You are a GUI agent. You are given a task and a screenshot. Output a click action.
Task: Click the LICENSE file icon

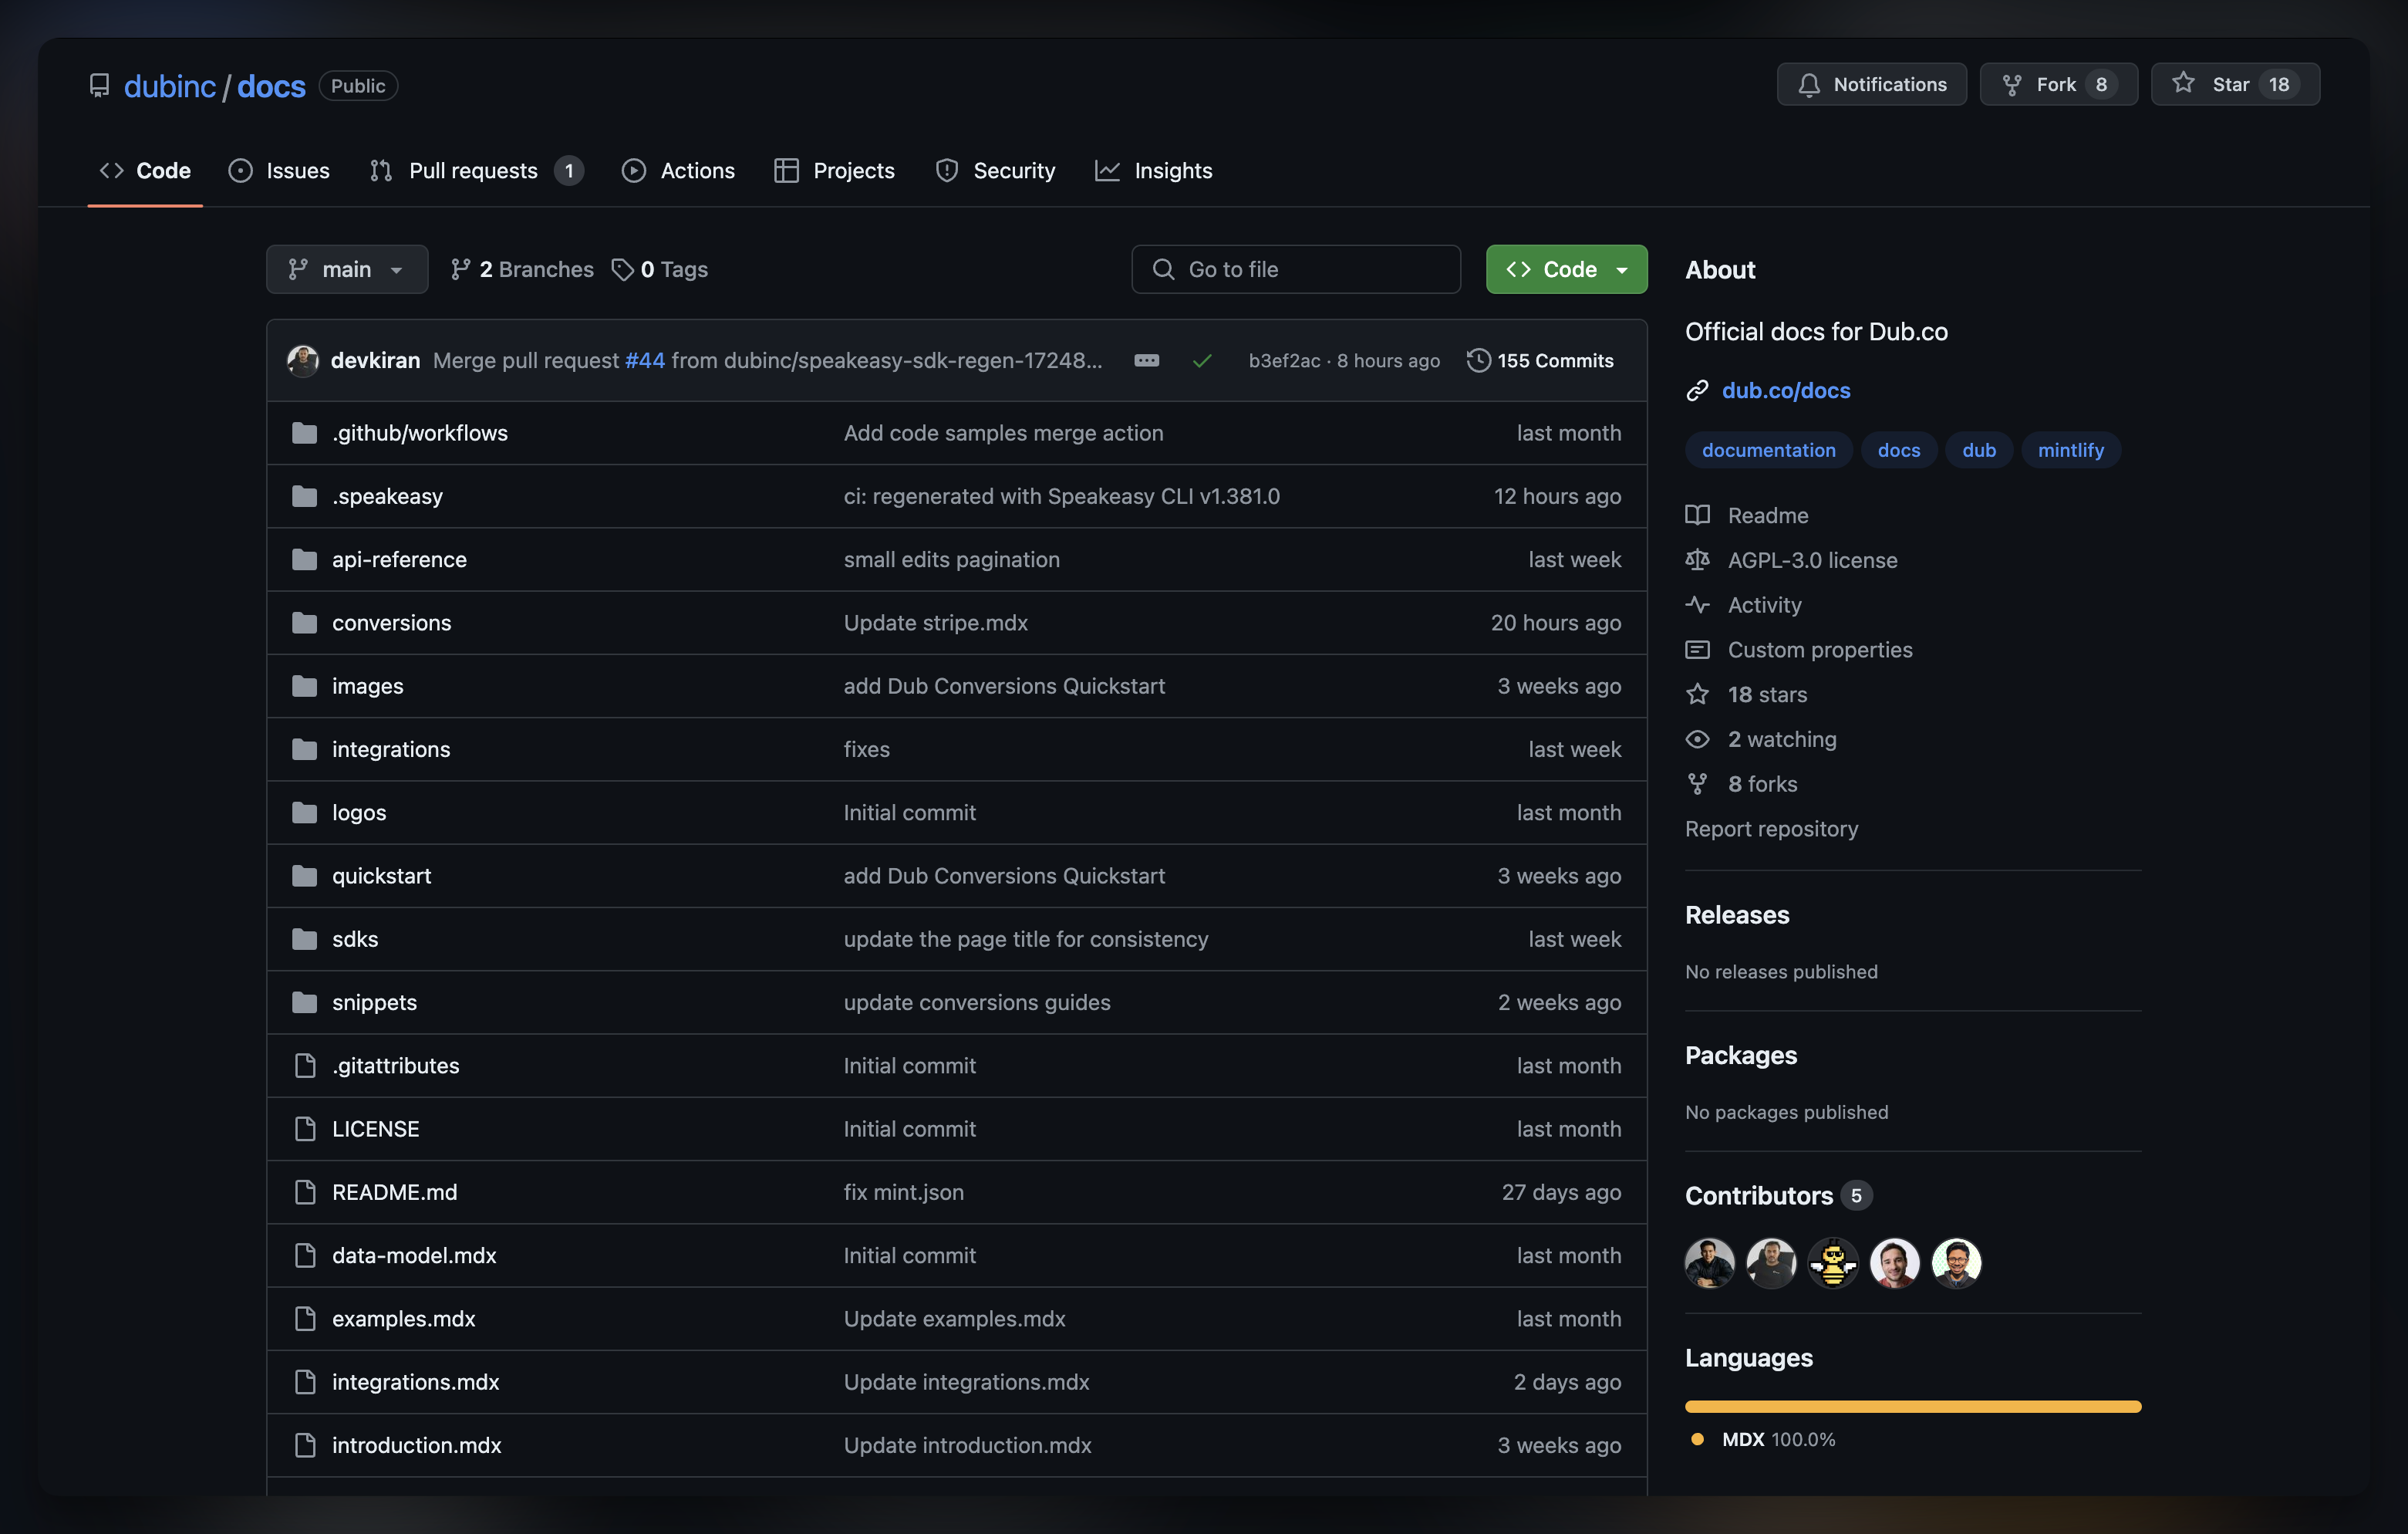tap(305, 1129)
